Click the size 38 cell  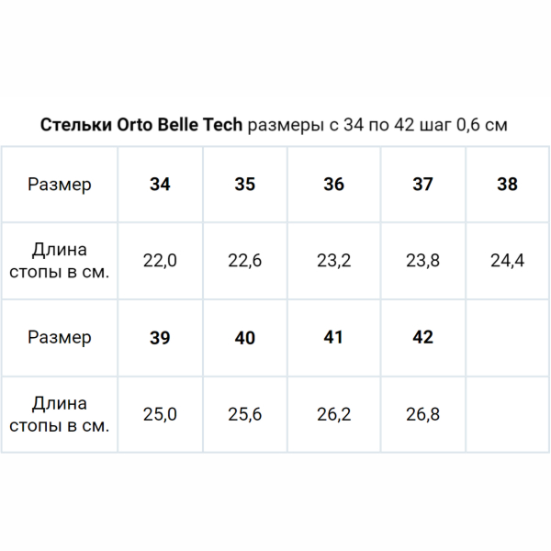(x=507, y=185)
